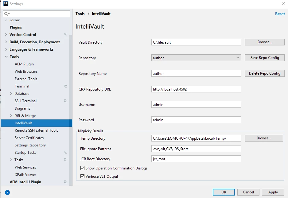This screenshot has width=288, height=198.
Task: Expand the Version Control tree node
Action: [6, 34]
